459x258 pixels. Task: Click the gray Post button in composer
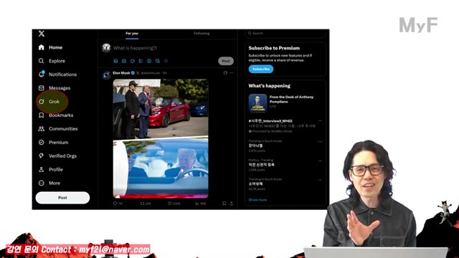click(x=226, y=61)
